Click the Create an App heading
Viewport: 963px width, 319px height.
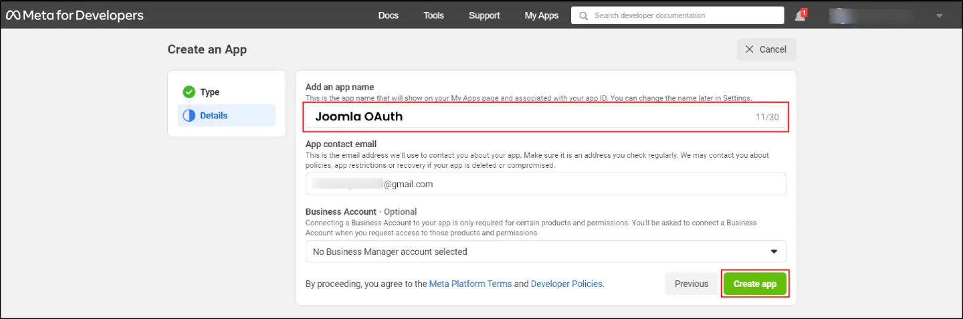click(207, 49)
